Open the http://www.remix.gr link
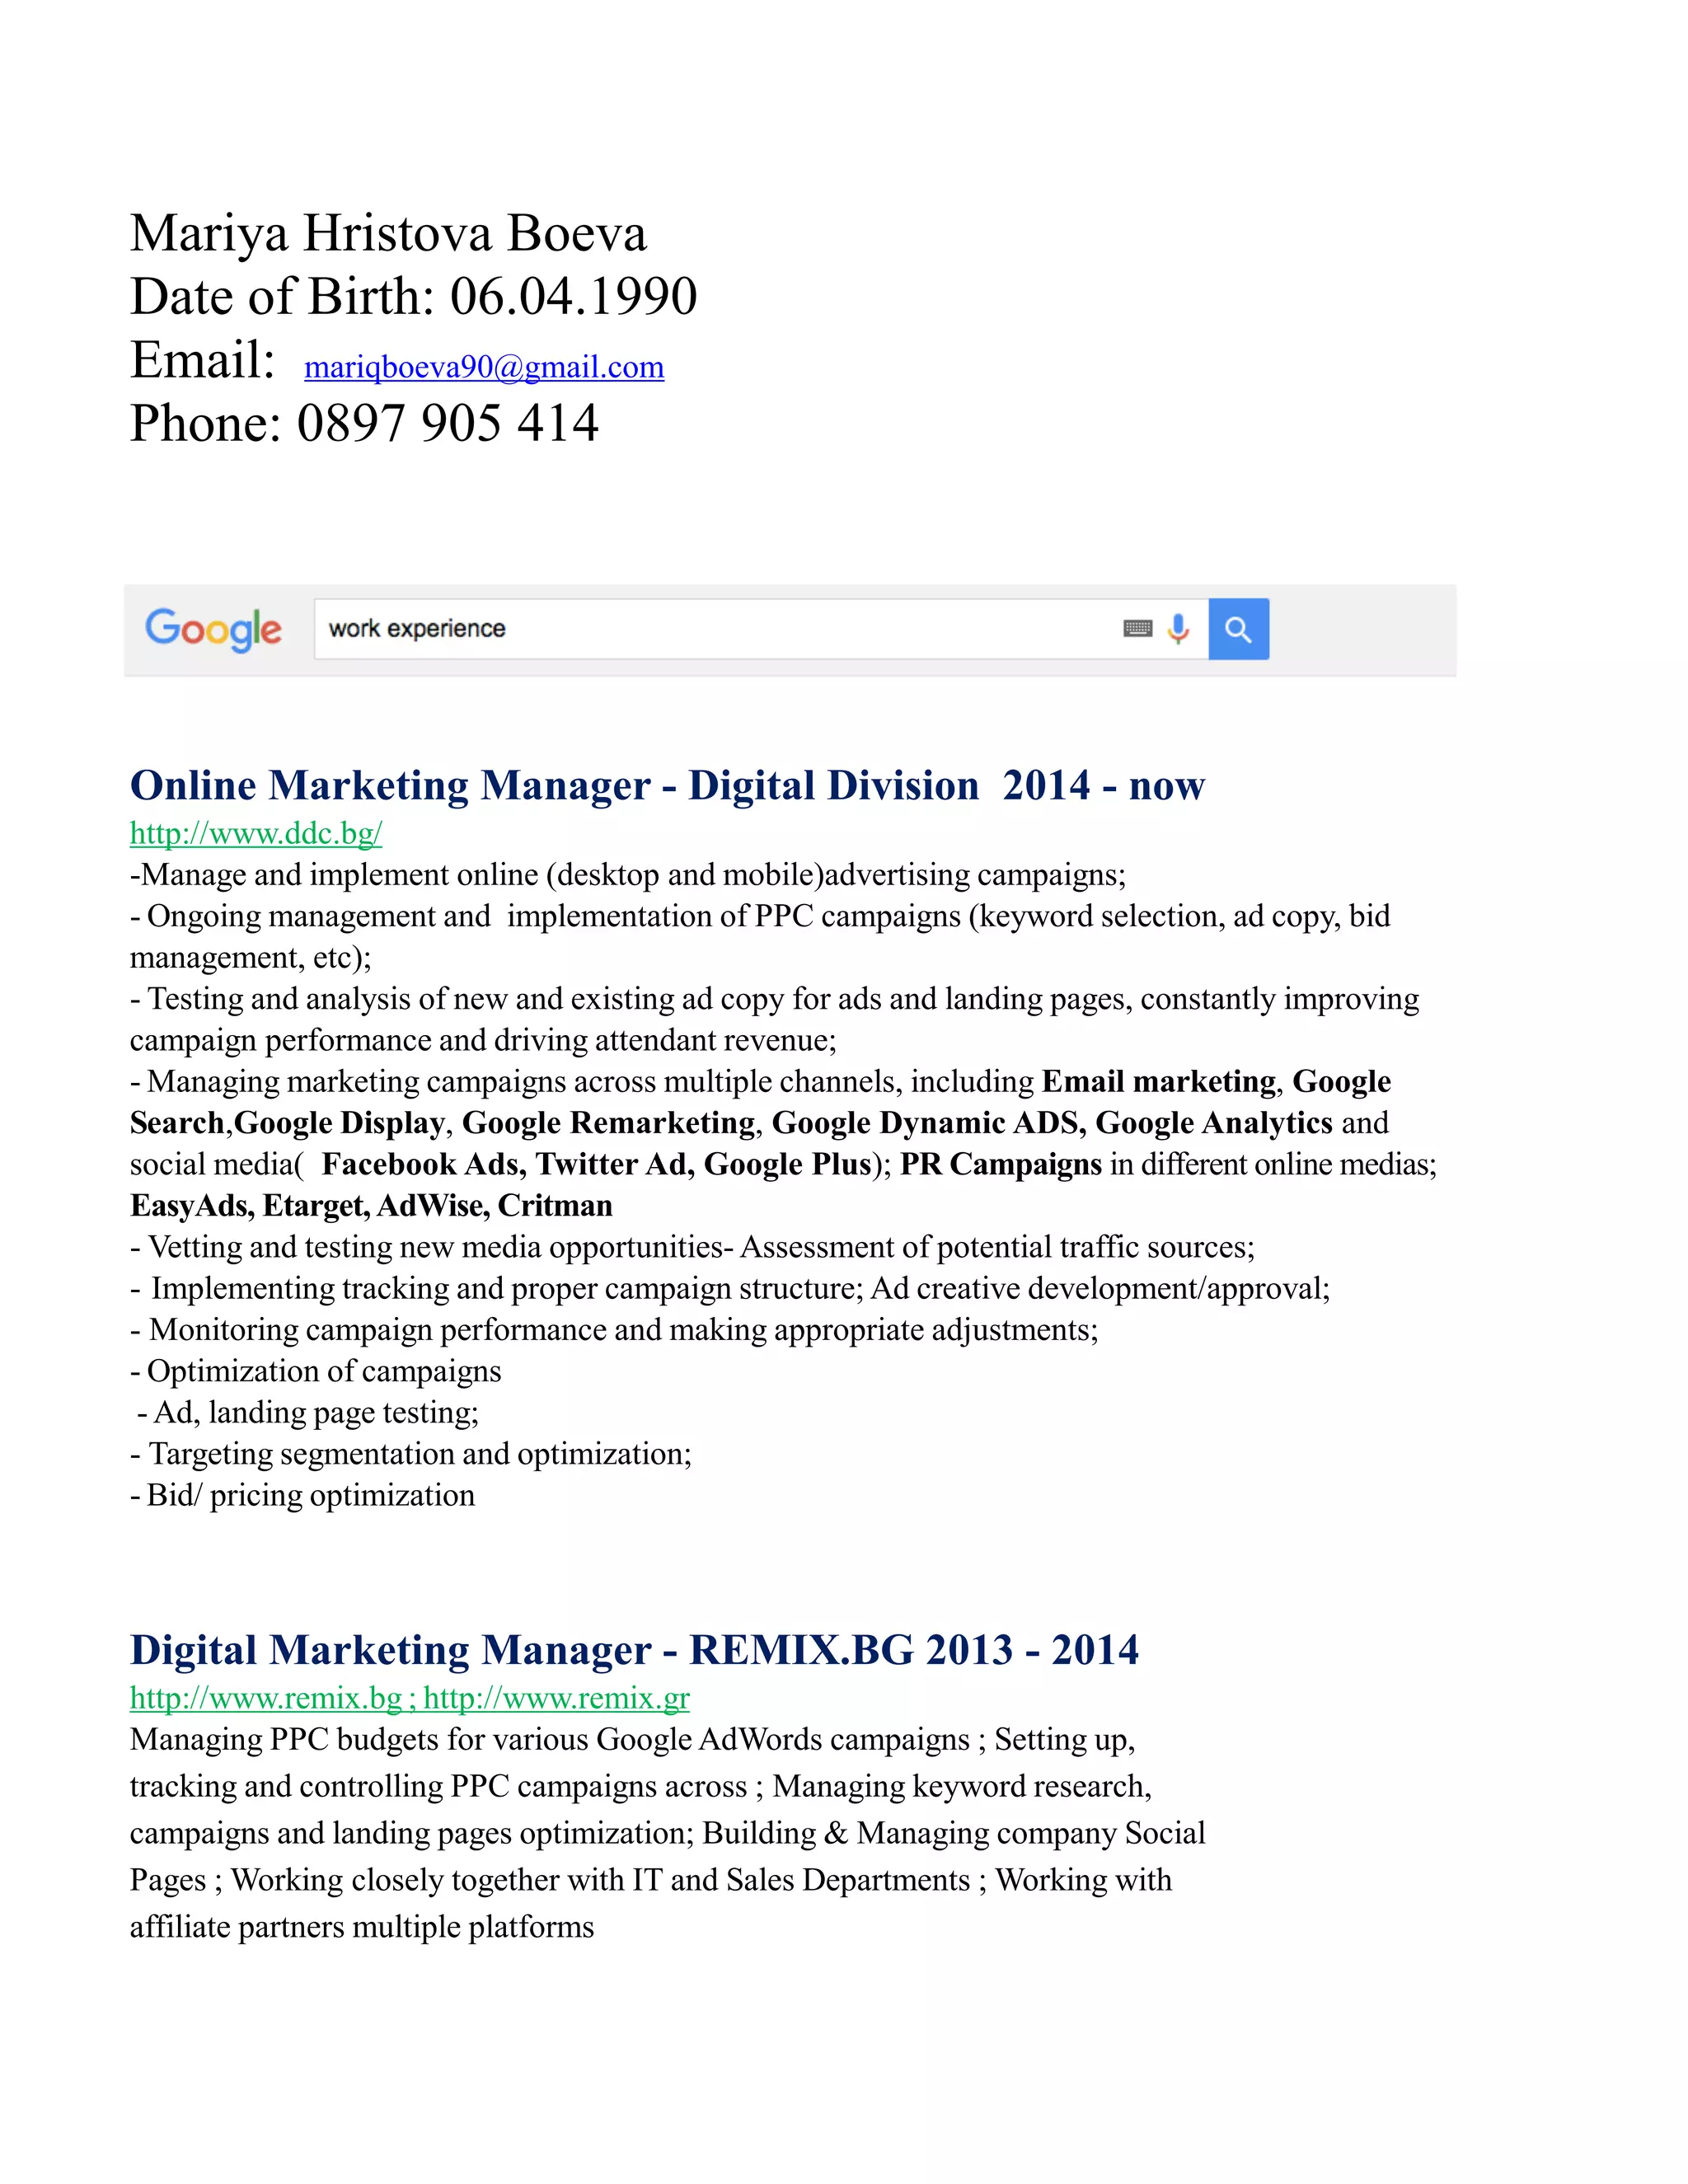Image resolution: width=1688 pixels, height=2184 pixels. 557,1697
